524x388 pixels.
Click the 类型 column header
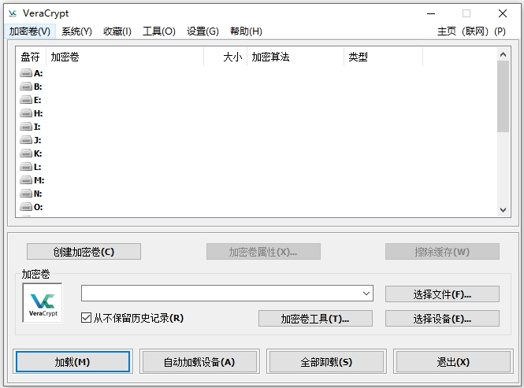(x=383, y=57)
